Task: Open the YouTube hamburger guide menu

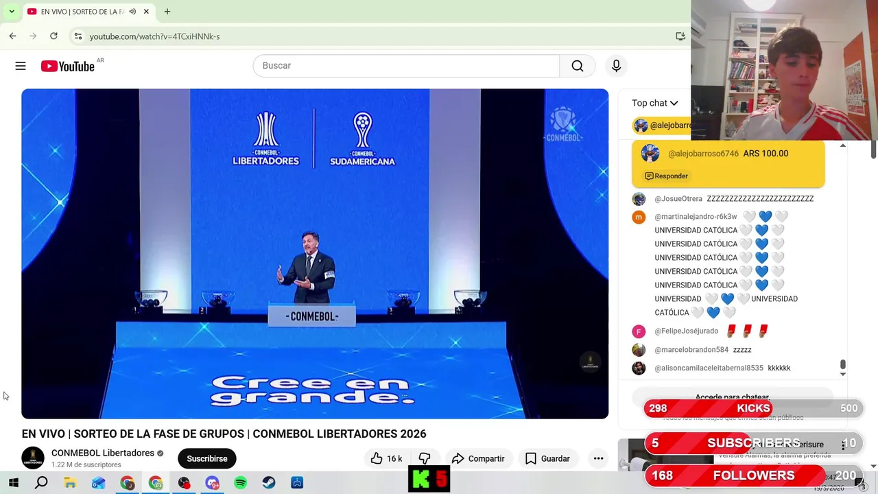Action: point(21,66)
